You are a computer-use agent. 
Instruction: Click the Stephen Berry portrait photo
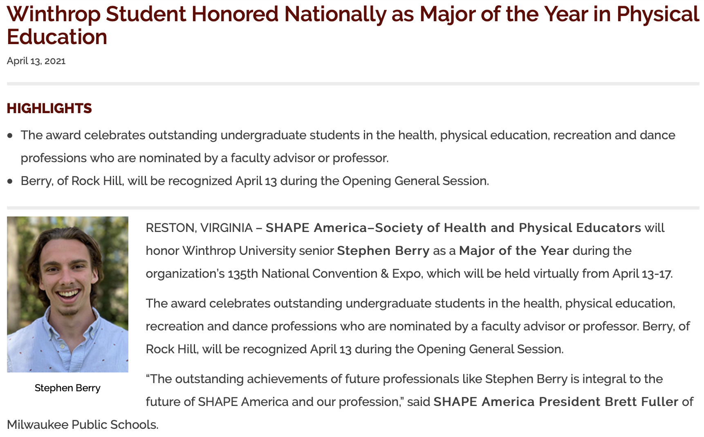(x=67, y=294)
